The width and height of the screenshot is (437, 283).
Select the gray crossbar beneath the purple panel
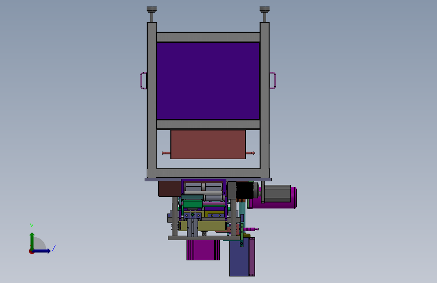tap(208, 124)
